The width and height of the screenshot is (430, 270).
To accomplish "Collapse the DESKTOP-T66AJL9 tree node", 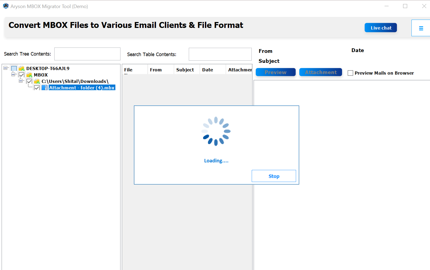I will click(5, 68).
